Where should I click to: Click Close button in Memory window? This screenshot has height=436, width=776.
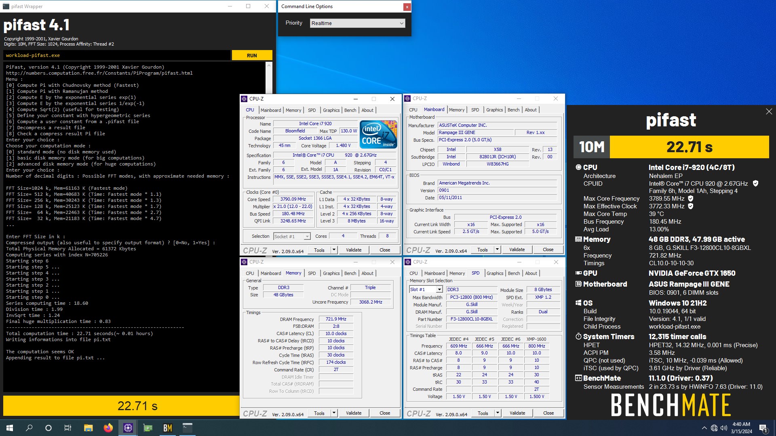point(385,413)
